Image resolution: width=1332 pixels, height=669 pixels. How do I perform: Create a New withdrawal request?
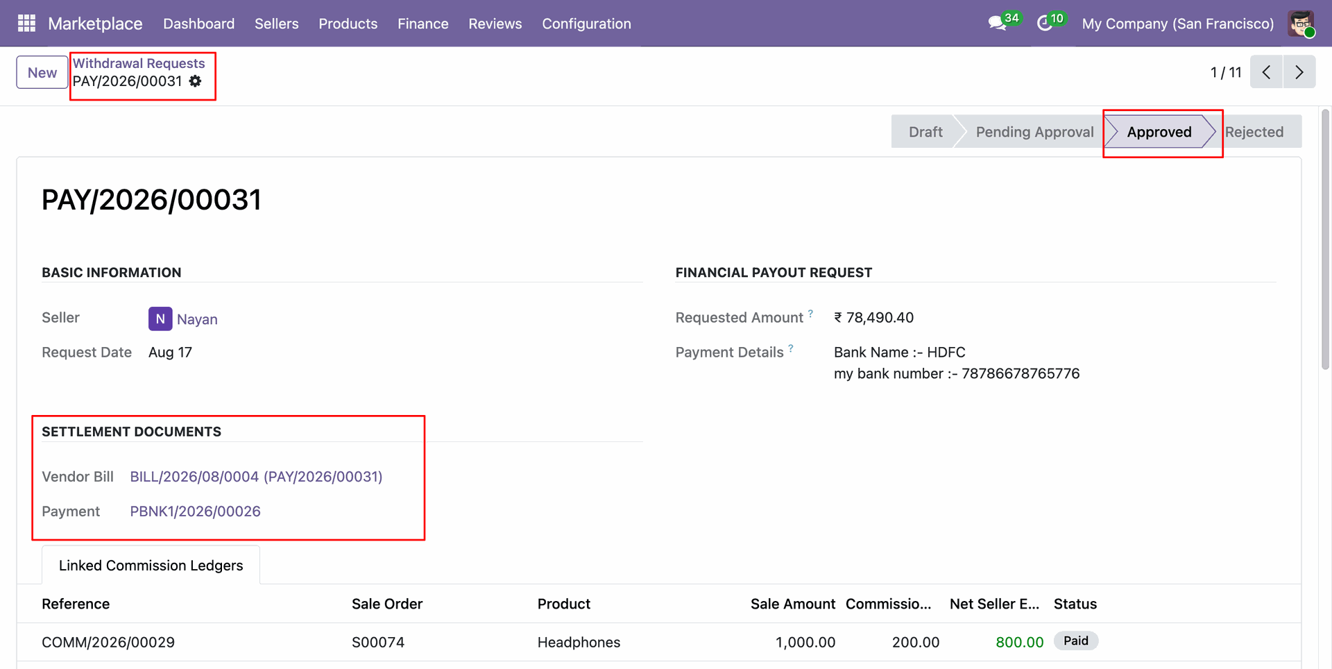[42, 72]
